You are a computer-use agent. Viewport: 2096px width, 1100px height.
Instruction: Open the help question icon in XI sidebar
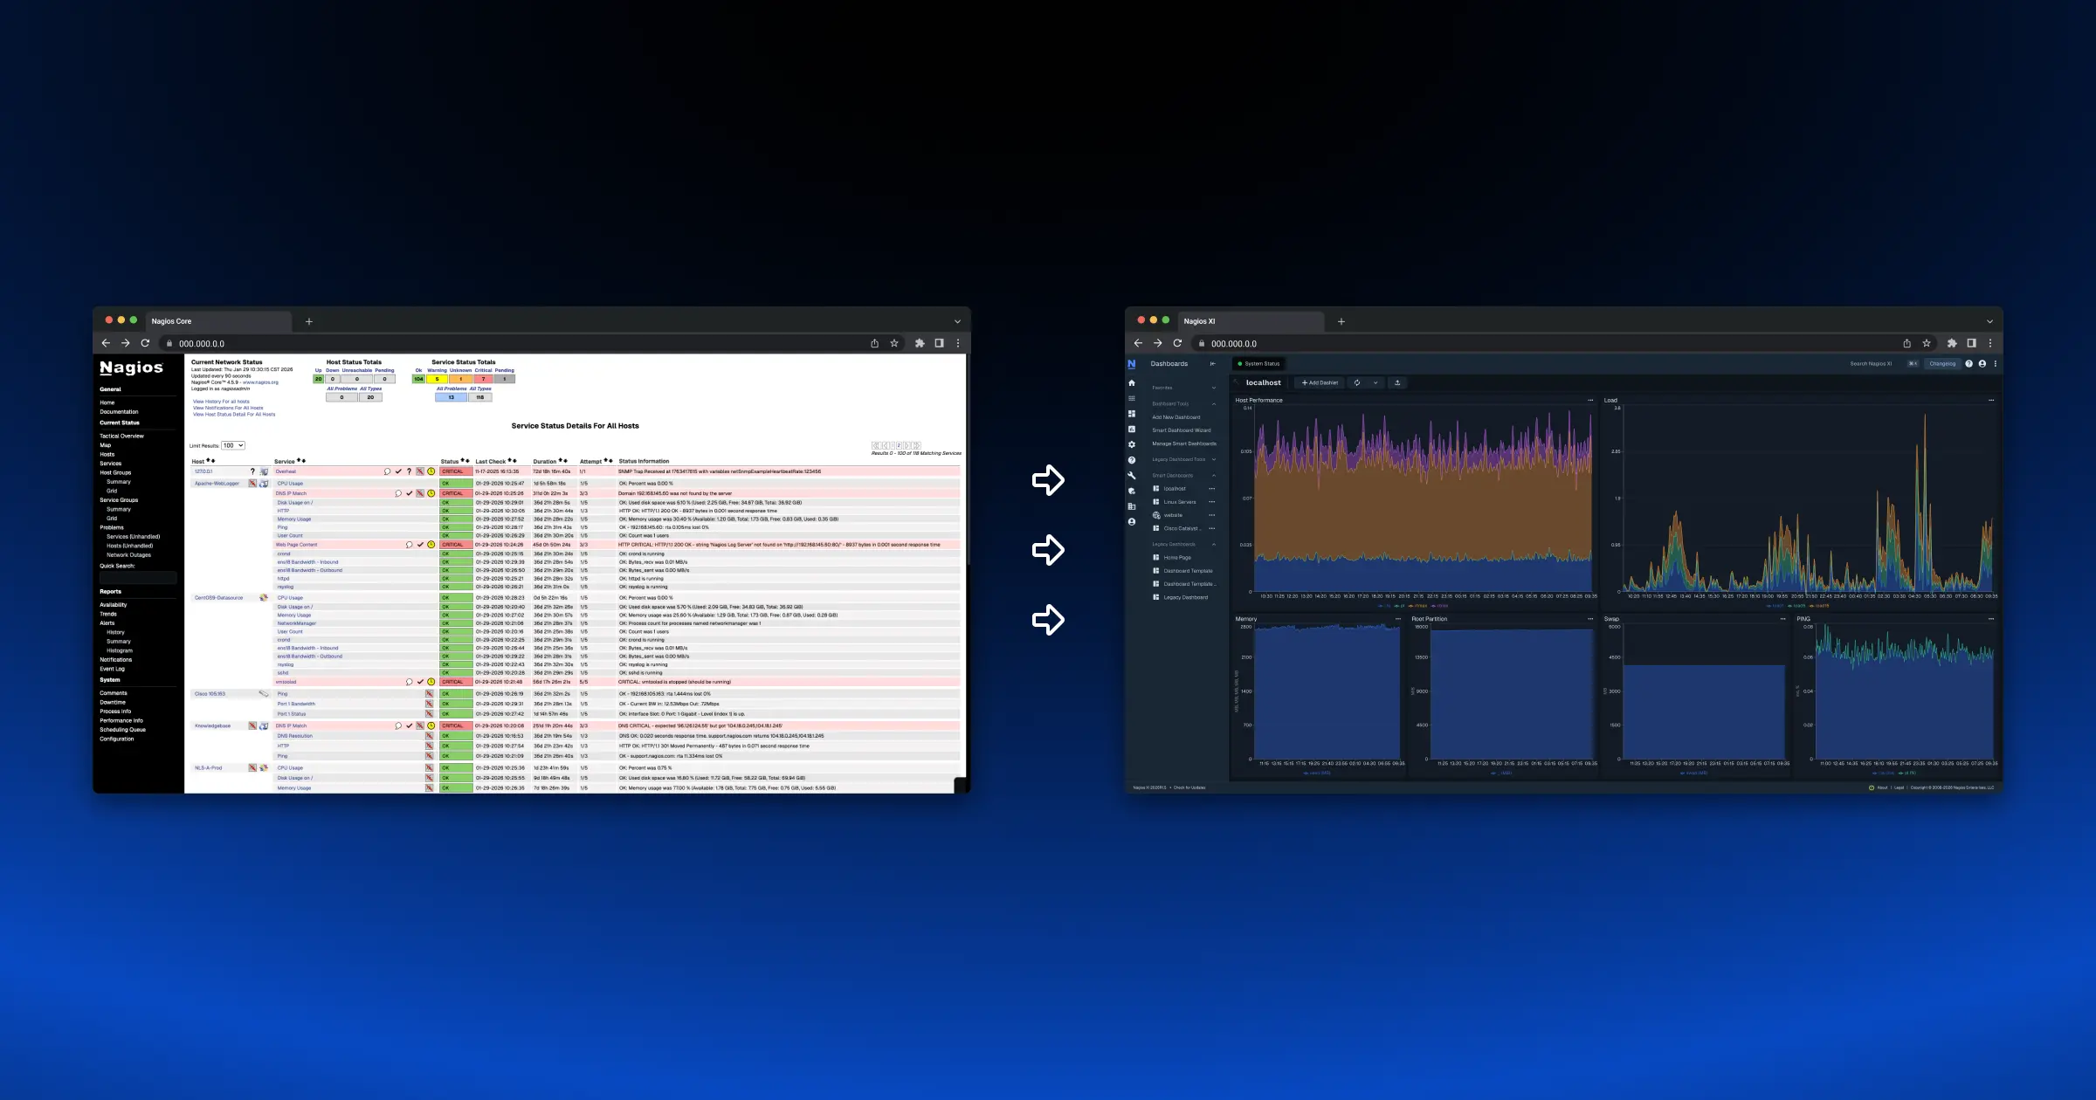(1132, 460)
